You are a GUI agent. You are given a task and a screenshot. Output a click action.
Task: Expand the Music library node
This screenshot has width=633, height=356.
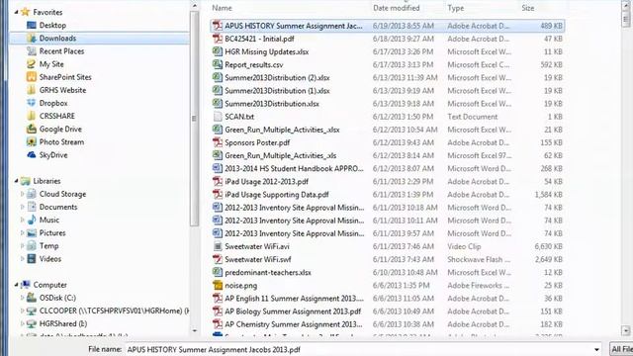(x=22, y=220)
